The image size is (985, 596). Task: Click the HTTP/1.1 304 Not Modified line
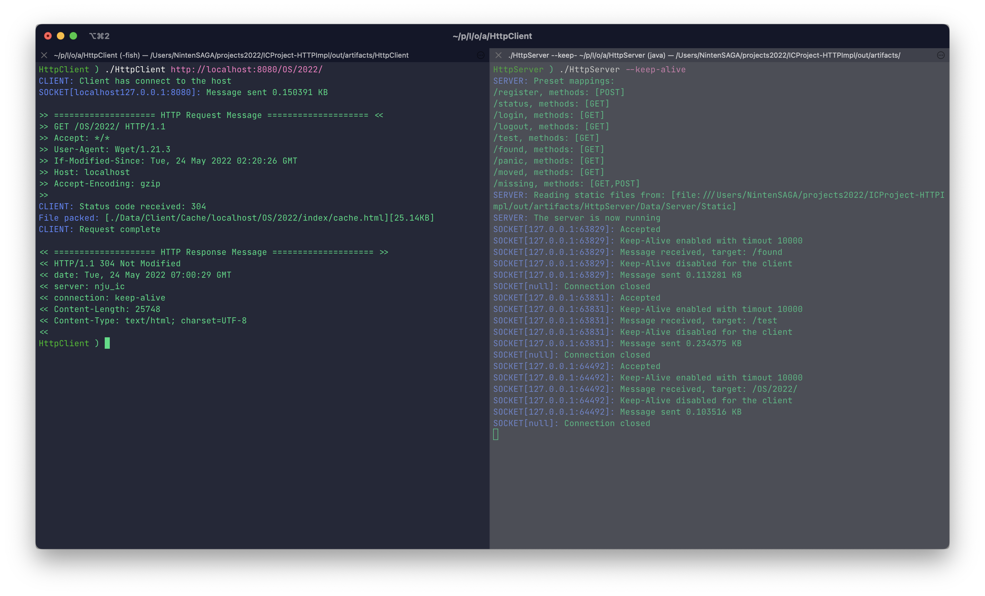[x=117, y=264]
